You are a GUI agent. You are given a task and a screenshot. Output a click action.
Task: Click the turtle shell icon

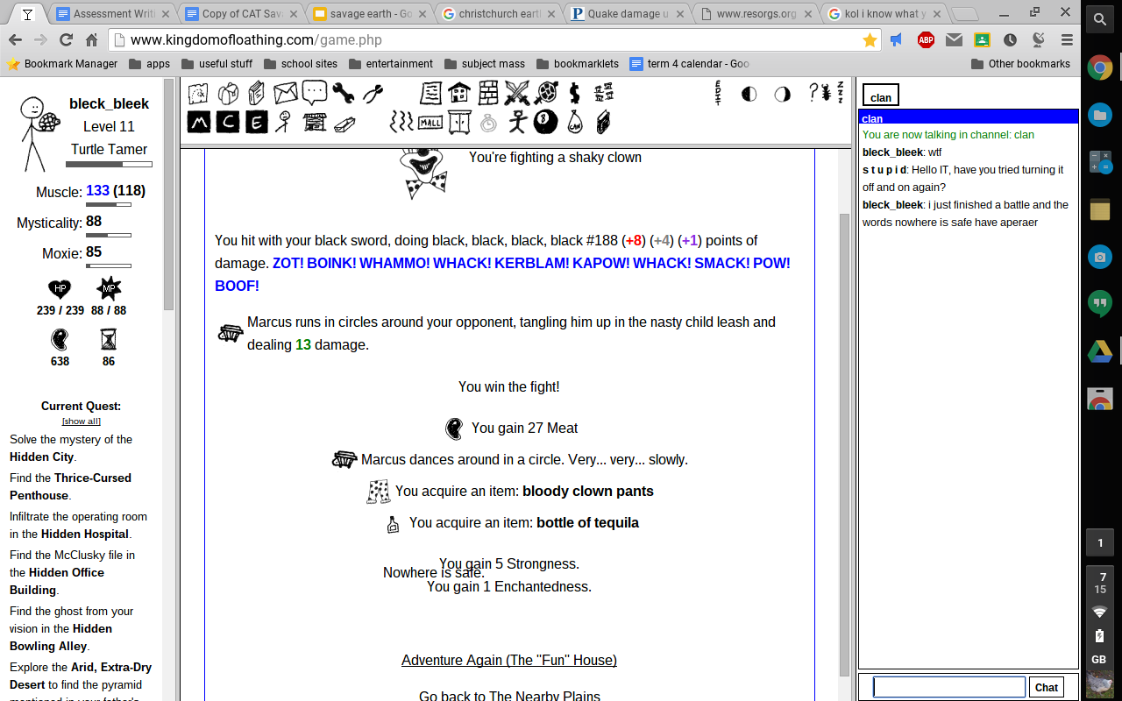(x=546, y=93)
